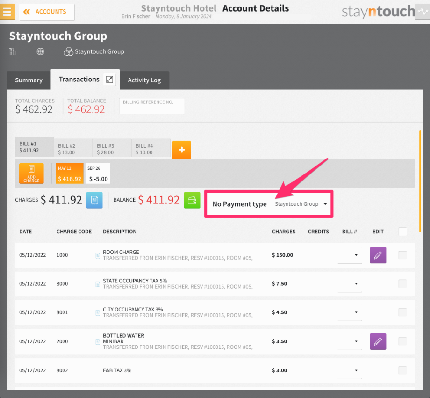Click the Add Charge button

coord(31,174)
